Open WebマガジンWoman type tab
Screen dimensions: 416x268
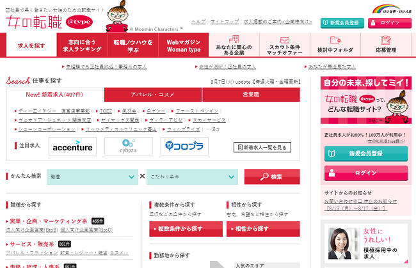[x=184, y=45]
